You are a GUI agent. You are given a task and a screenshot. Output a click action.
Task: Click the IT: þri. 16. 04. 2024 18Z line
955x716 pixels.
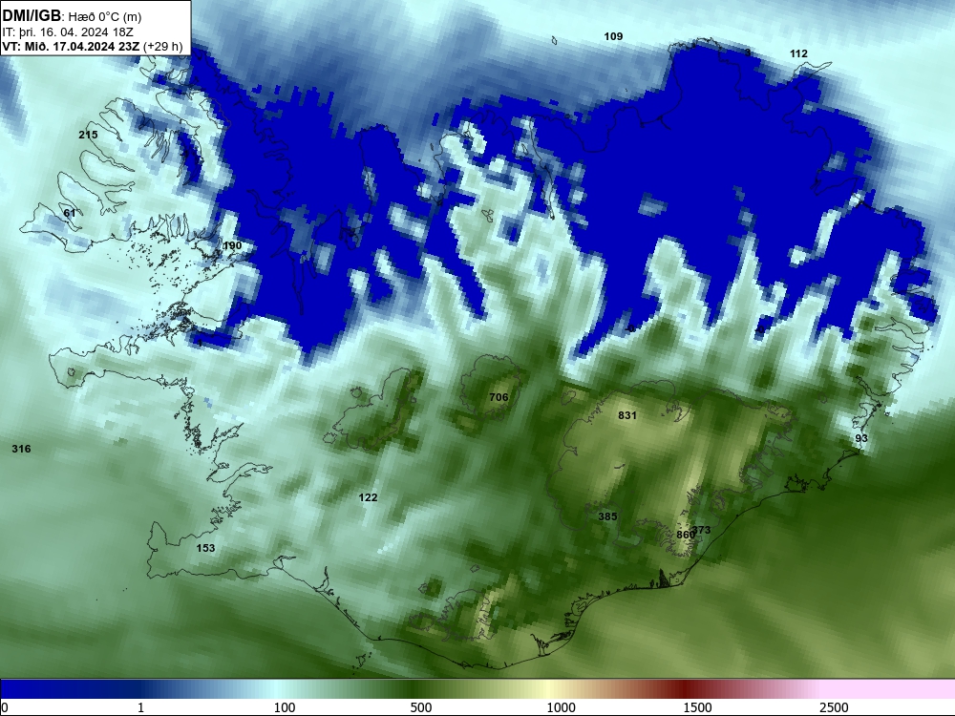click(x=68, y=32)
